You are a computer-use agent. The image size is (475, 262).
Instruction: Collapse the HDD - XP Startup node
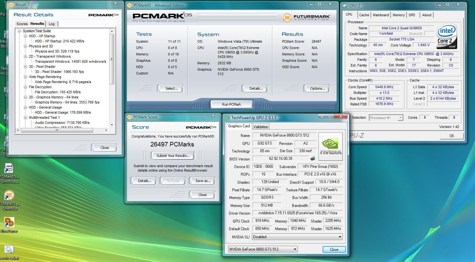(x=26, y=36)
